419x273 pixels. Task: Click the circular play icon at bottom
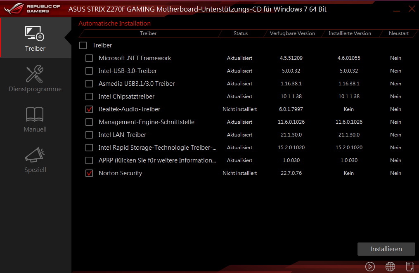click(x=370, y=266)
